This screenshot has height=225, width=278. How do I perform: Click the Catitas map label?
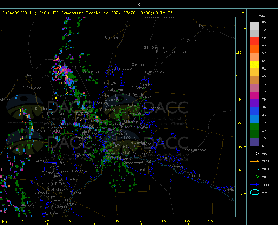176,167
